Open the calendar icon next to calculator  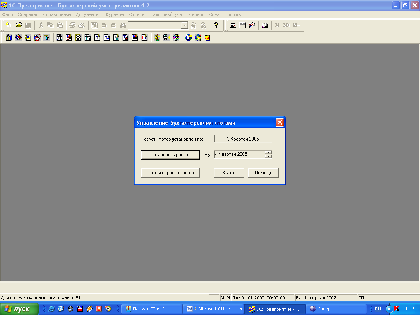tap(242, 25)
